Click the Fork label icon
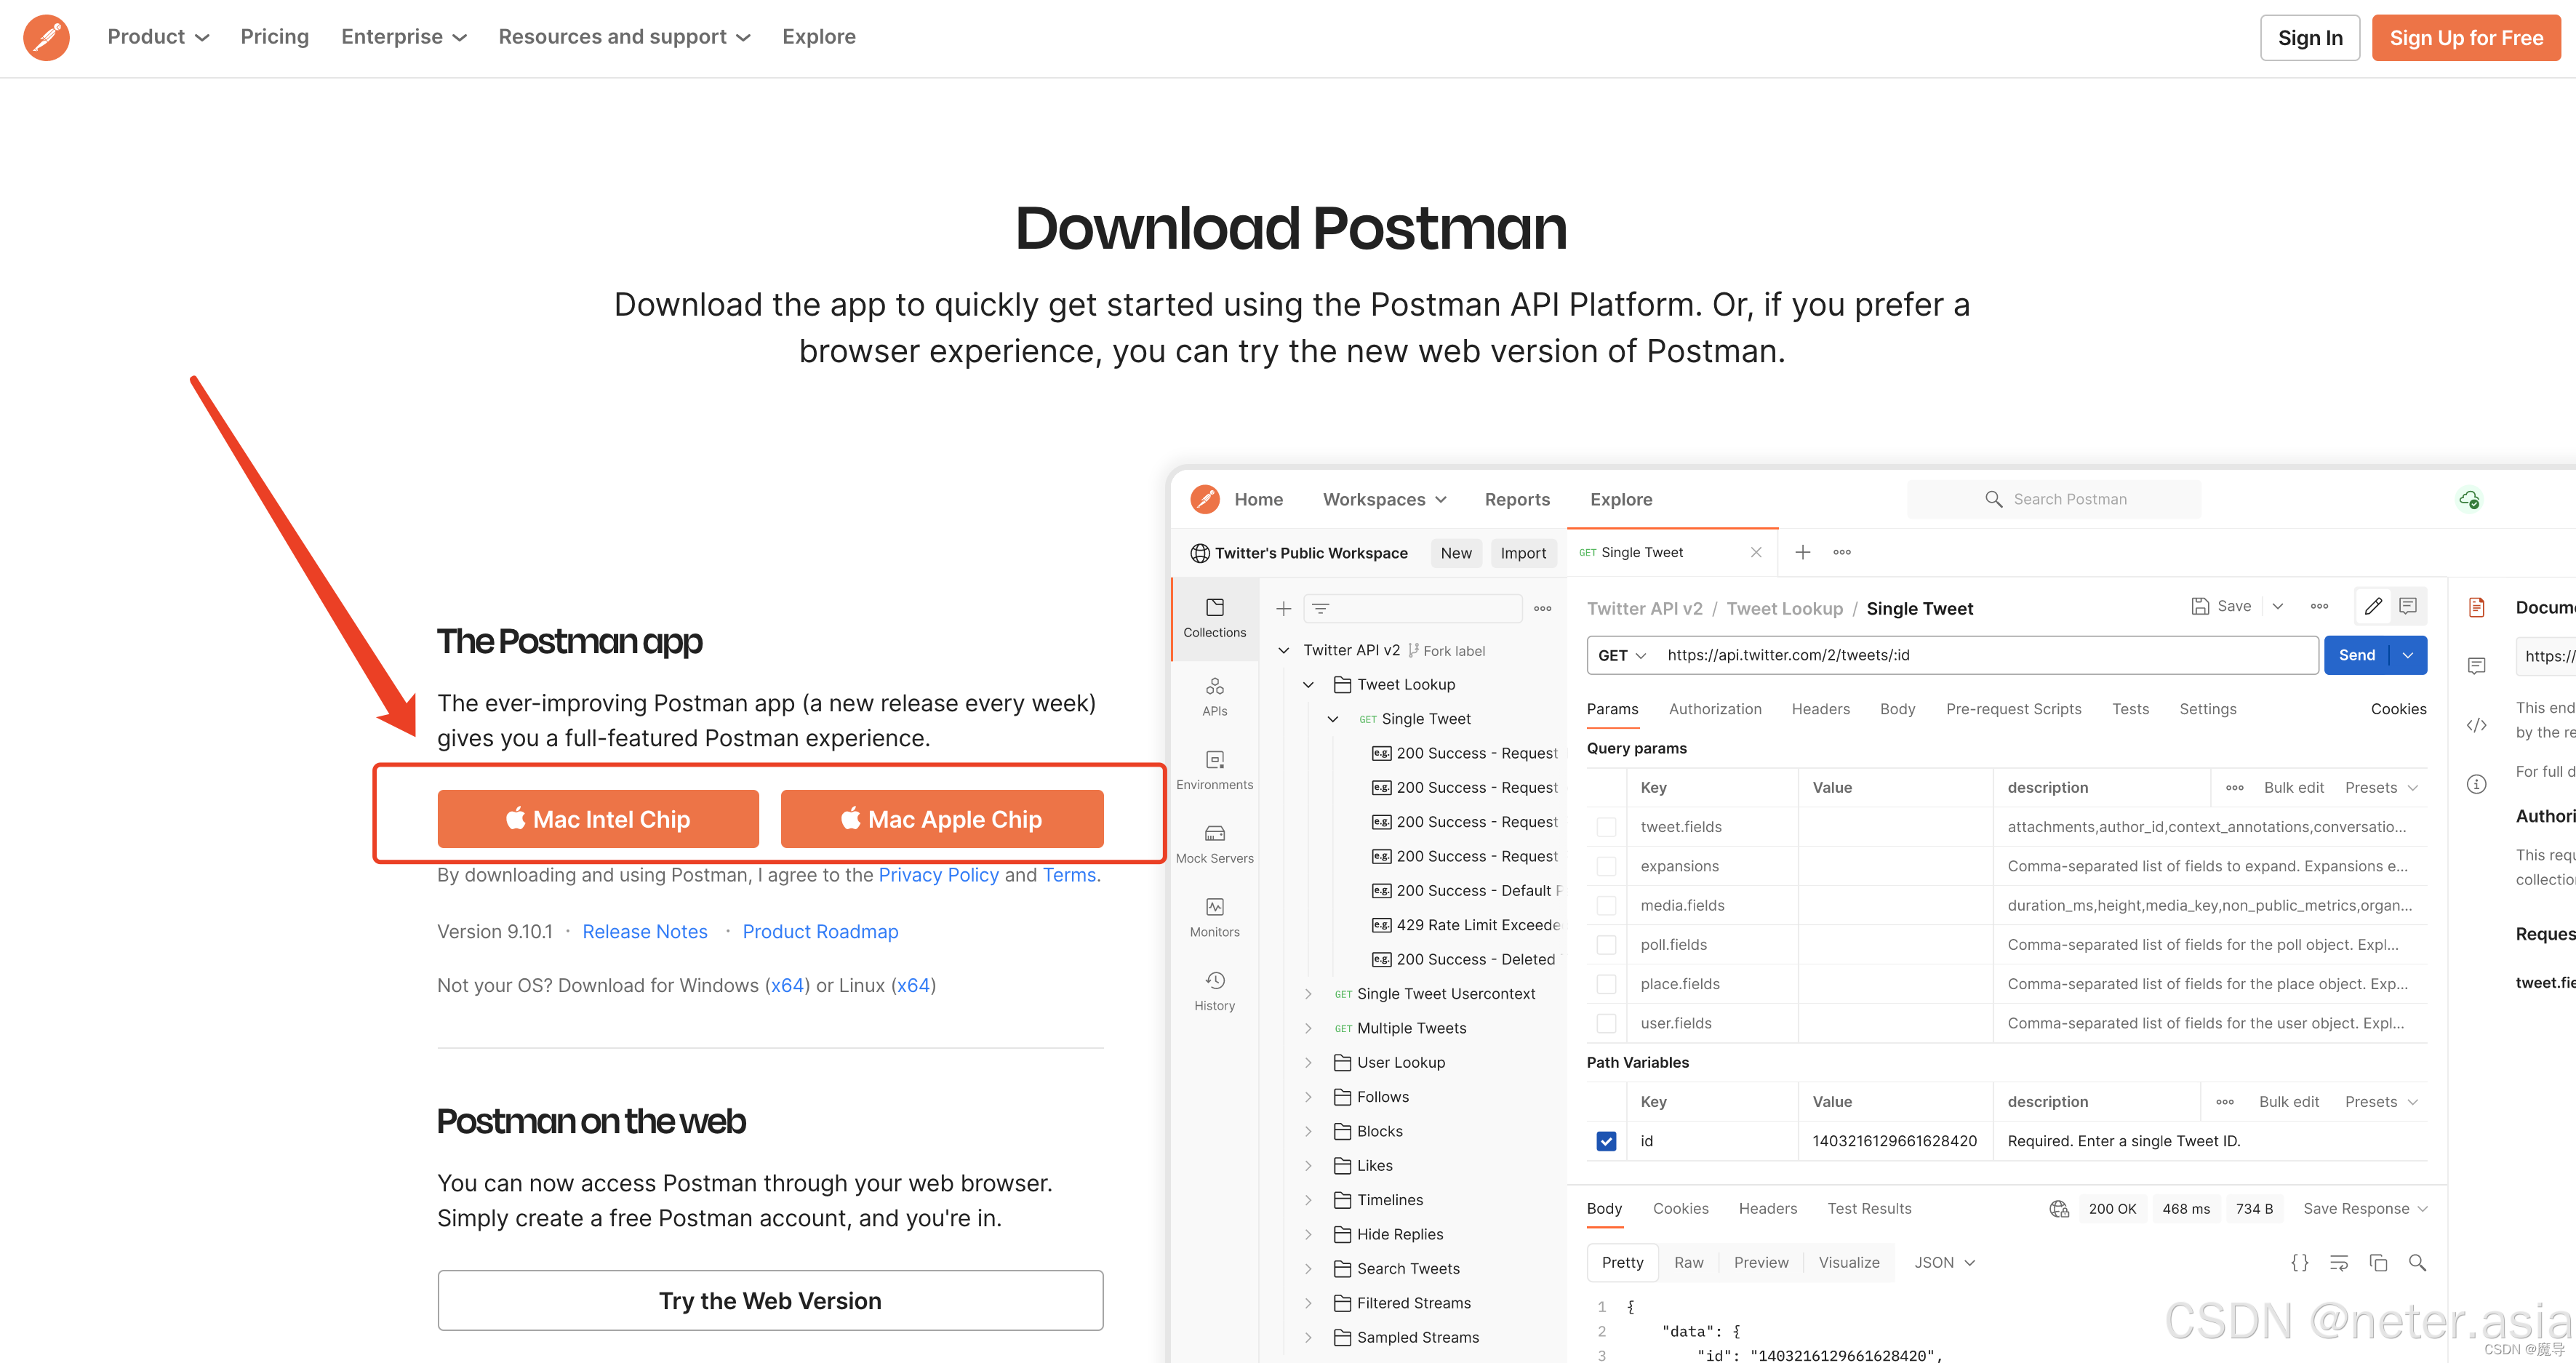 pos(1413,650)
